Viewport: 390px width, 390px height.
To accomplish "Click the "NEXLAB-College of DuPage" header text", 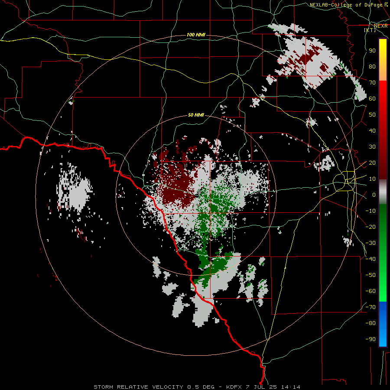I will tap(346, 5).
